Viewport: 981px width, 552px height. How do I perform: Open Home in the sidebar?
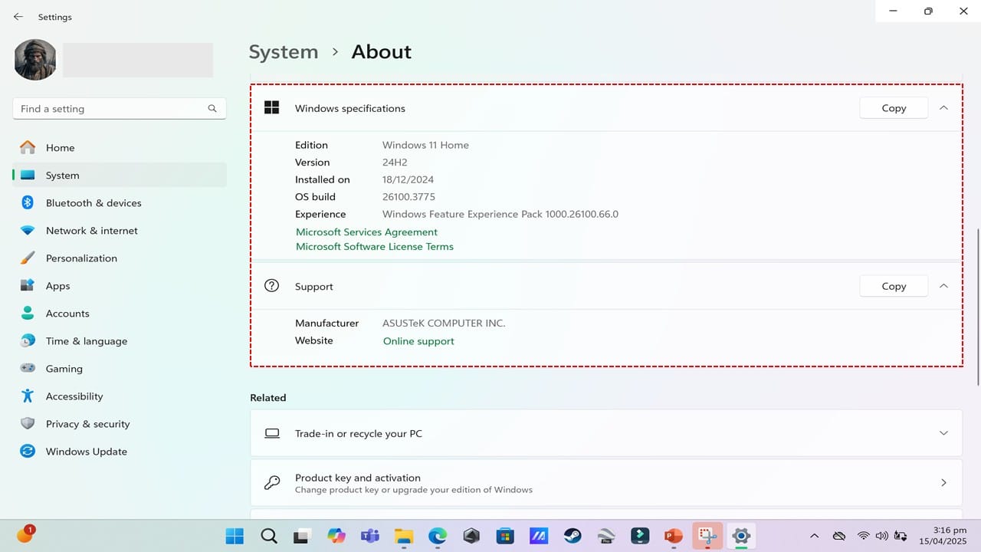pos(120,148)
